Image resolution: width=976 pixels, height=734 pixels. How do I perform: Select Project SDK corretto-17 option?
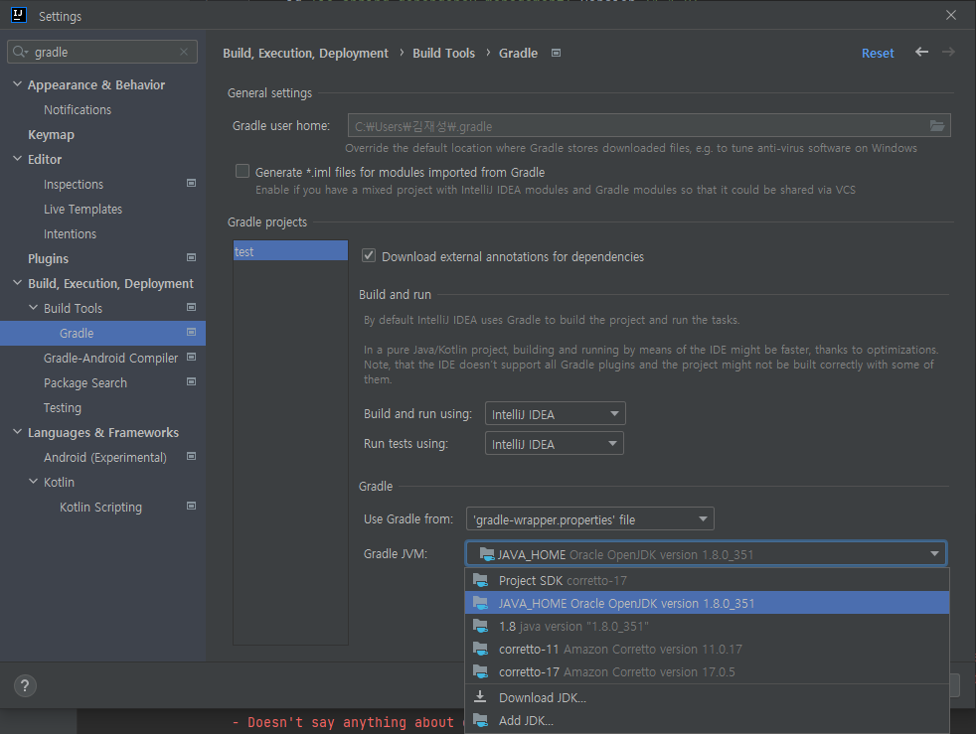707,580
